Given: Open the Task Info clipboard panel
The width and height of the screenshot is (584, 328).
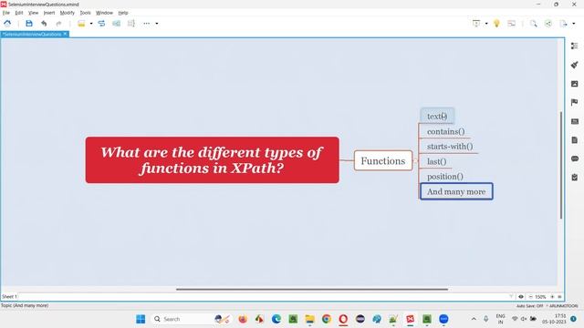Looking at the screenshot, I should point(575,178).
